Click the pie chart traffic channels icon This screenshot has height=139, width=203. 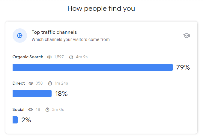(x=20, y=36)
